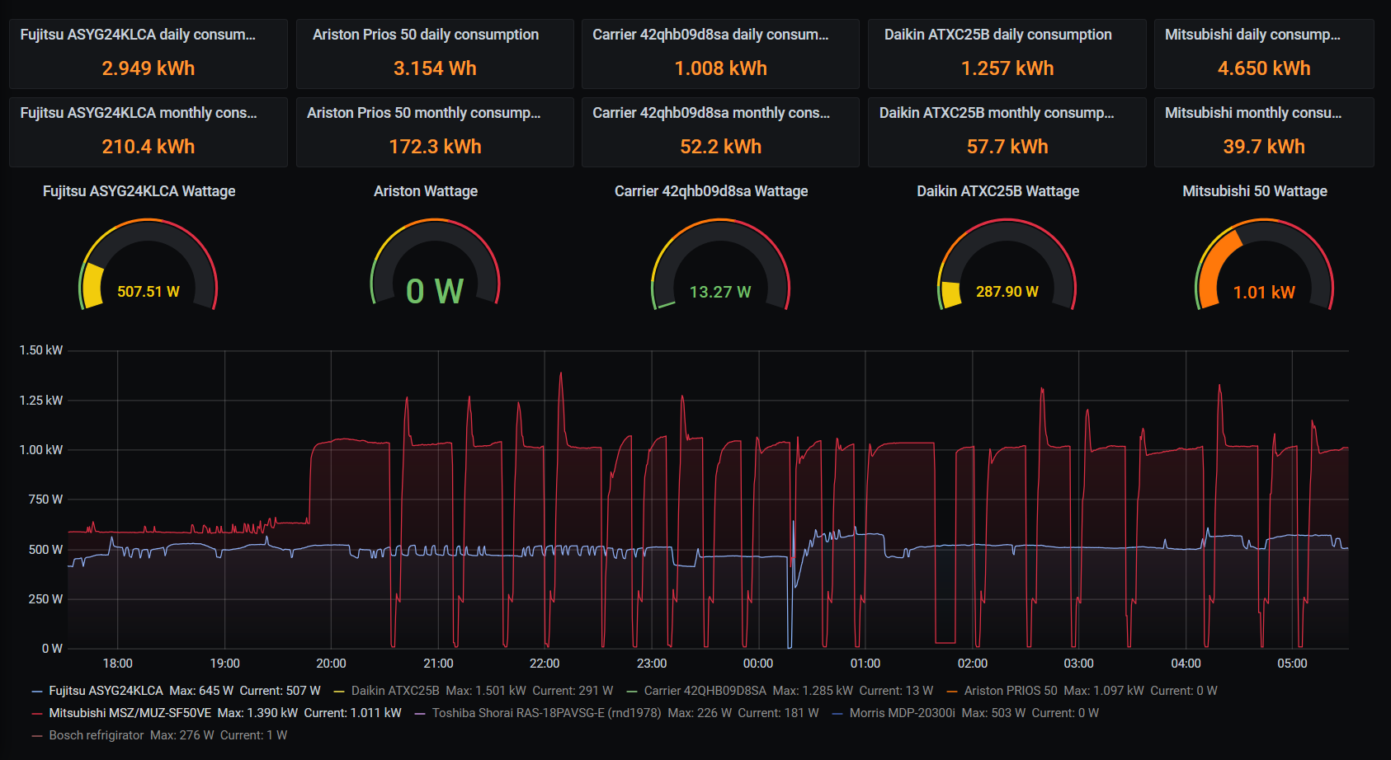Open color picker for Fujitsu legend line swatch
This screenshot has width=1391, height=760.
36,691
